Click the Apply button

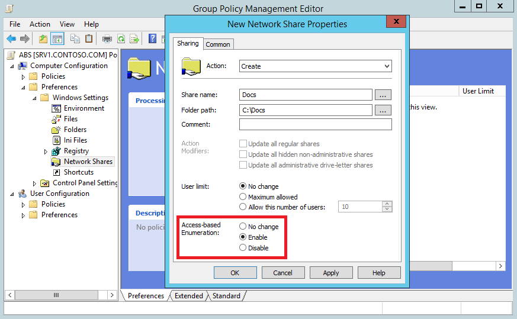(330, 273)
